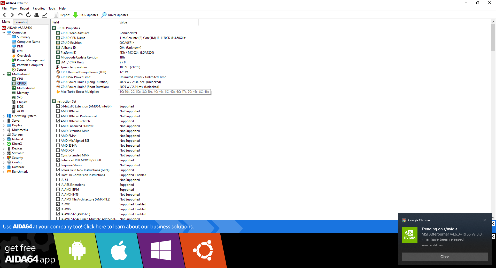Collapse the Computer tree node
This screenshot has width=496, height=268.
[4, 32]
